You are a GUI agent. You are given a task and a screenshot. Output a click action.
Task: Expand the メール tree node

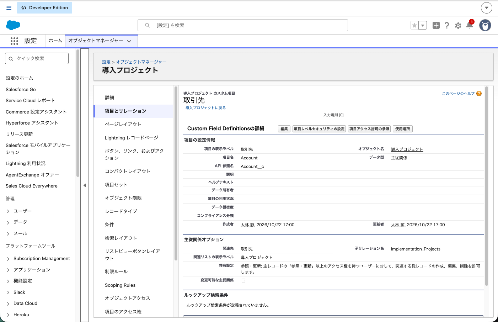(8, 234)
